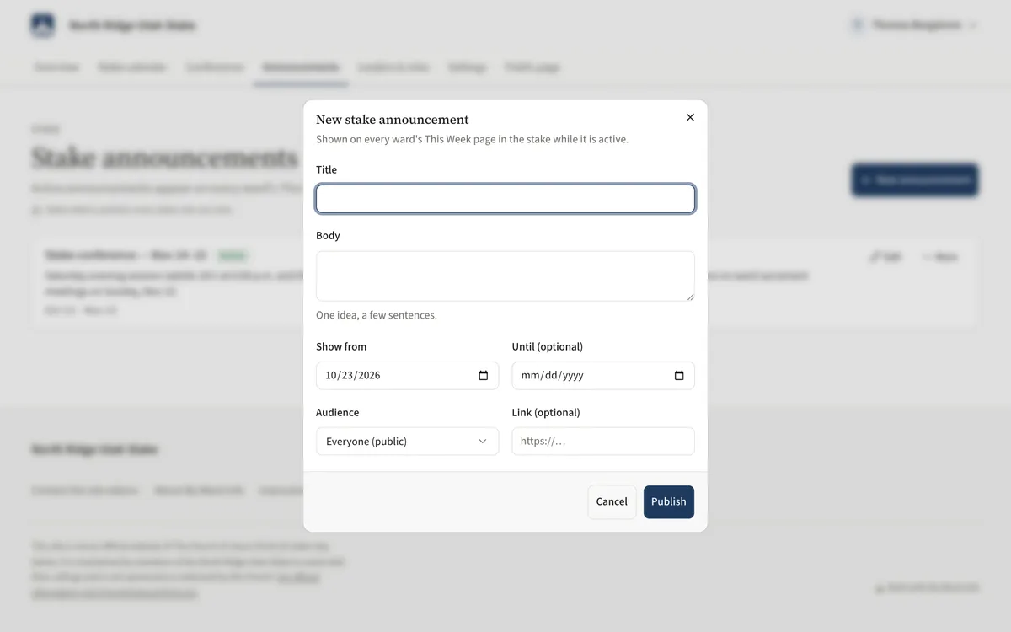
Task: Publish the stake announcement
Action: pos(669,502)
